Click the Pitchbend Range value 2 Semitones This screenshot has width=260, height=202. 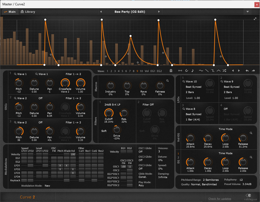tap(211, 180)
